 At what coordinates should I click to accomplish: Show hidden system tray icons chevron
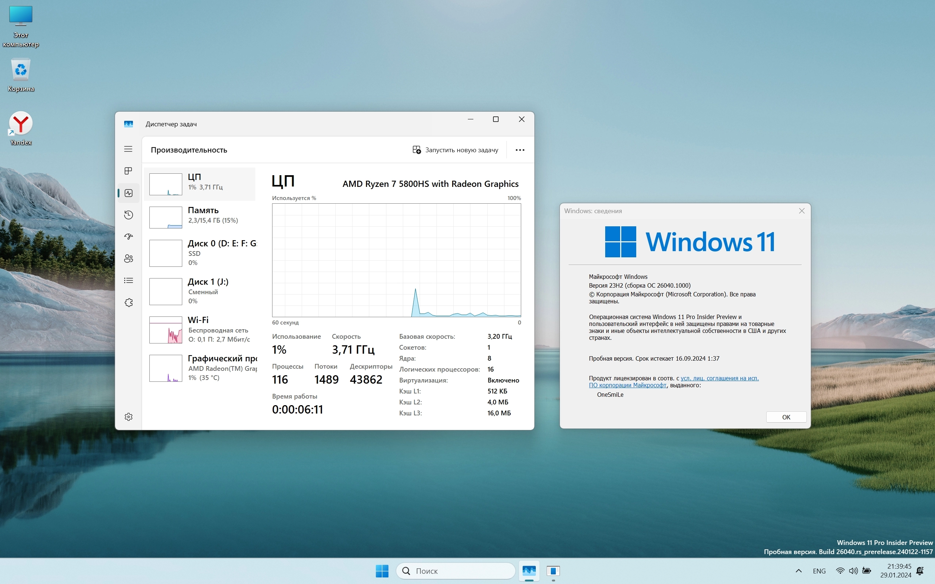[798, 571]
